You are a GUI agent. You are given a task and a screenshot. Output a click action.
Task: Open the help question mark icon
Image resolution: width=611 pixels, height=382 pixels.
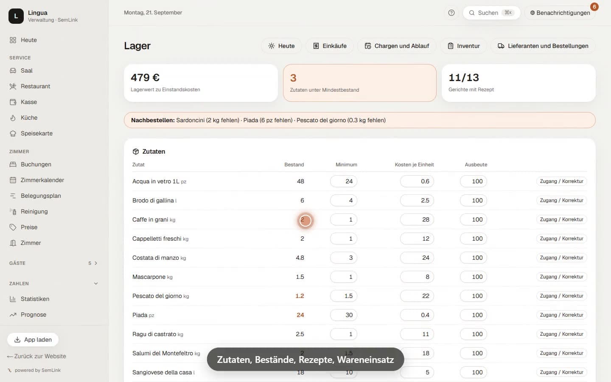tap(451, 13)
